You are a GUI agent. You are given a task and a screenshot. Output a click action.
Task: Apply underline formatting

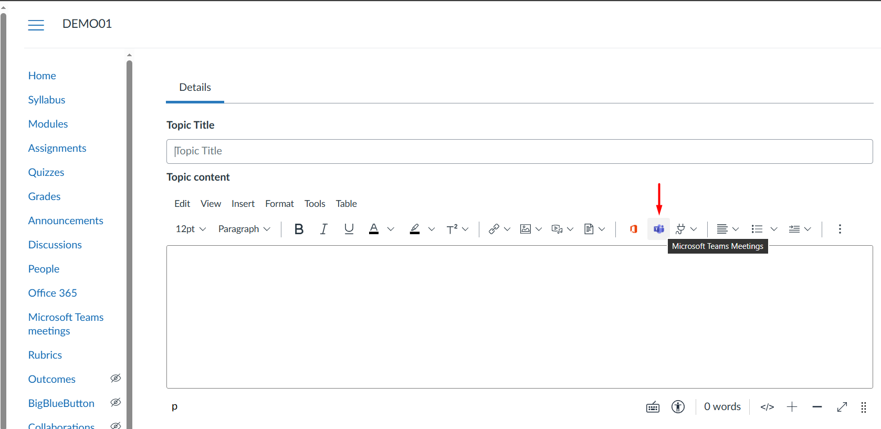(349, 229)
